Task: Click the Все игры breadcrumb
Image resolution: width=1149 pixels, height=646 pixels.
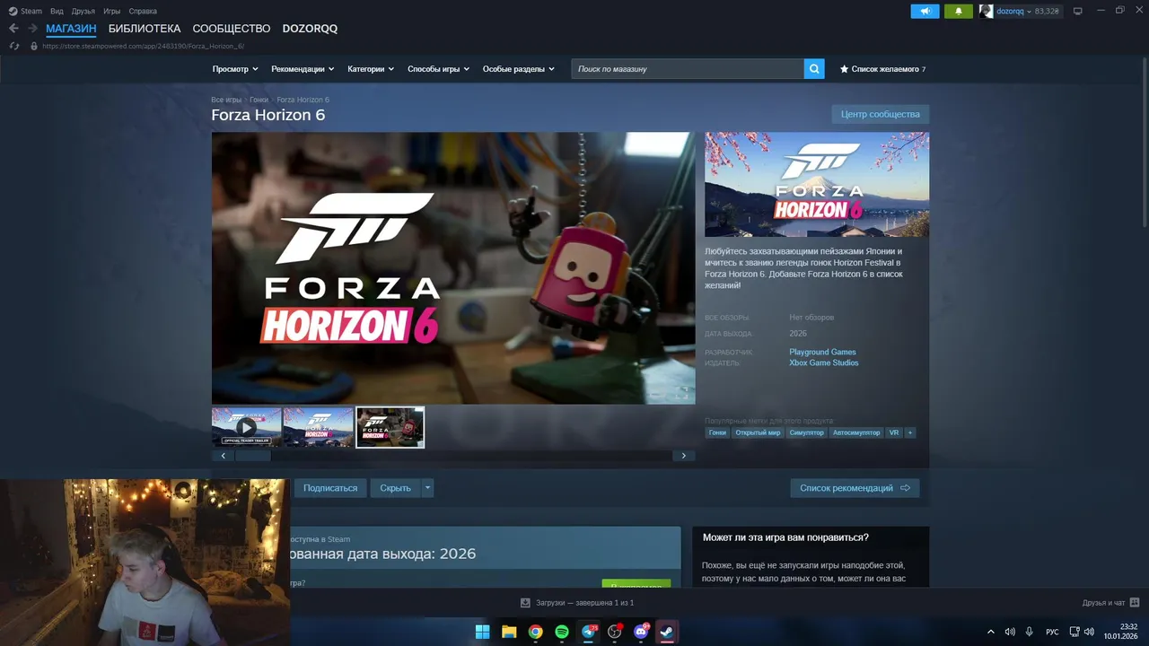Action: [226, 100]
